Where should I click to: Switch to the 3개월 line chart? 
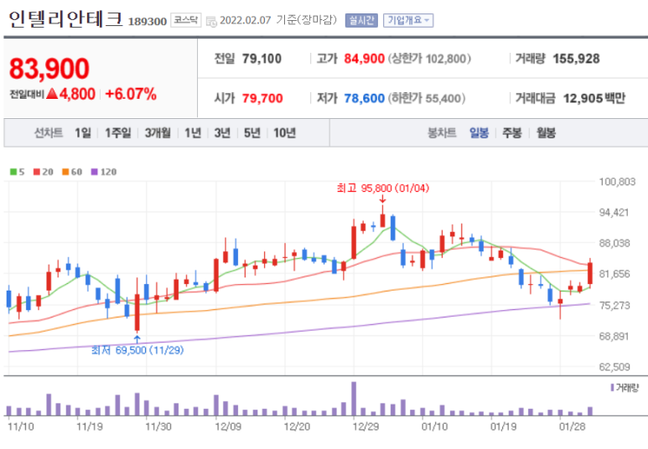(158, 133)
